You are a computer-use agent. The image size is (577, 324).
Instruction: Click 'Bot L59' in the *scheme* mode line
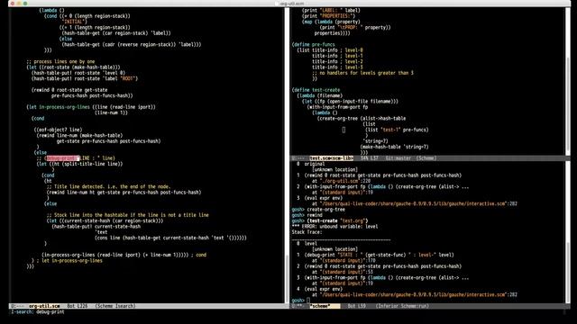357,306
